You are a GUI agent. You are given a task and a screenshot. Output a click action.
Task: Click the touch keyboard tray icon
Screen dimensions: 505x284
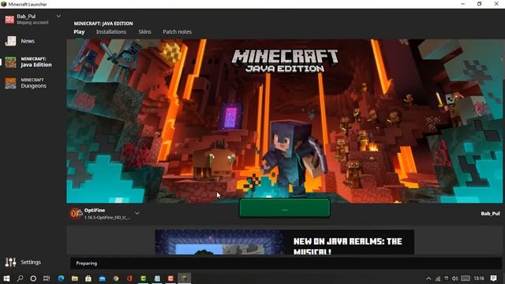[x=466, y=278]
